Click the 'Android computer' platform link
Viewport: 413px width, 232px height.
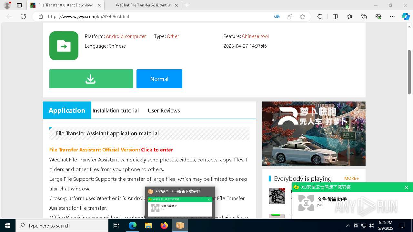(126, 36)
